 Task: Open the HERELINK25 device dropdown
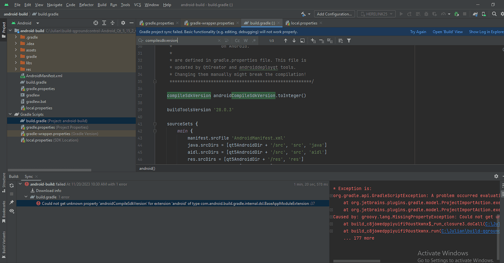pyautogui.click(x=376, y=14)
